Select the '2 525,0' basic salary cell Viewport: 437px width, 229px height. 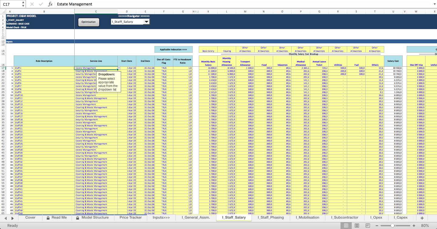tap(208, 92)
